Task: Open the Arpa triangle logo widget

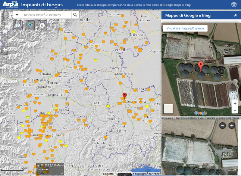Action: pyautogui.click(x=30, y=25)
